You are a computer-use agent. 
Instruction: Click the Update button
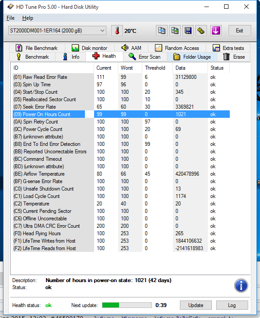(196, 305)
